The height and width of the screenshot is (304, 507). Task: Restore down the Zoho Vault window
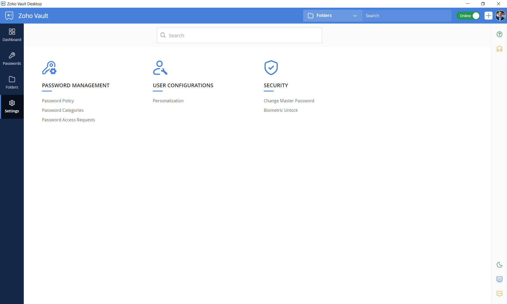point(483,4)
